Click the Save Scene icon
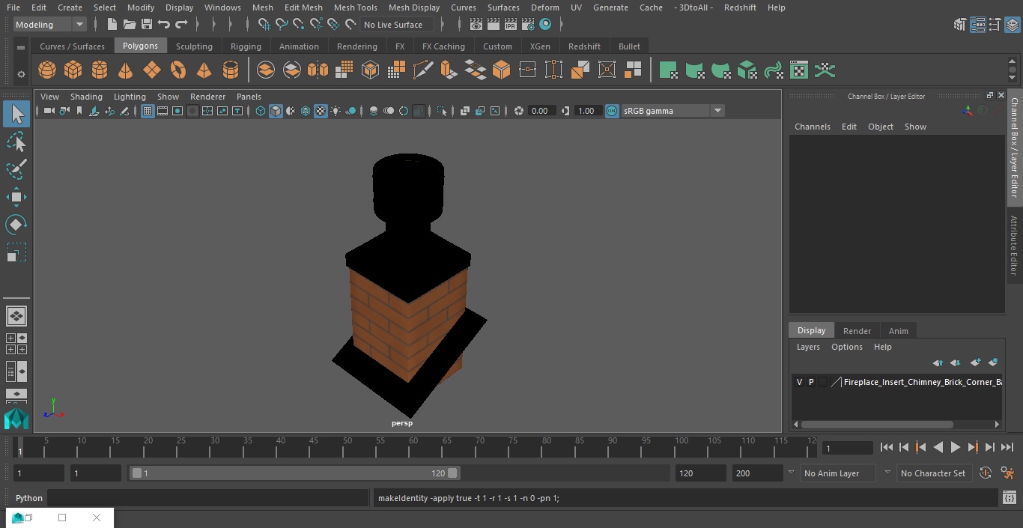Screen dimensions: 1023x528 coord(147,25)
